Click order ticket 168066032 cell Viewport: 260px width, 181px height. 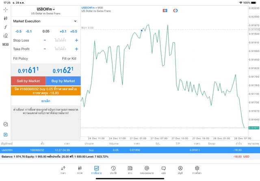[37, 150]
